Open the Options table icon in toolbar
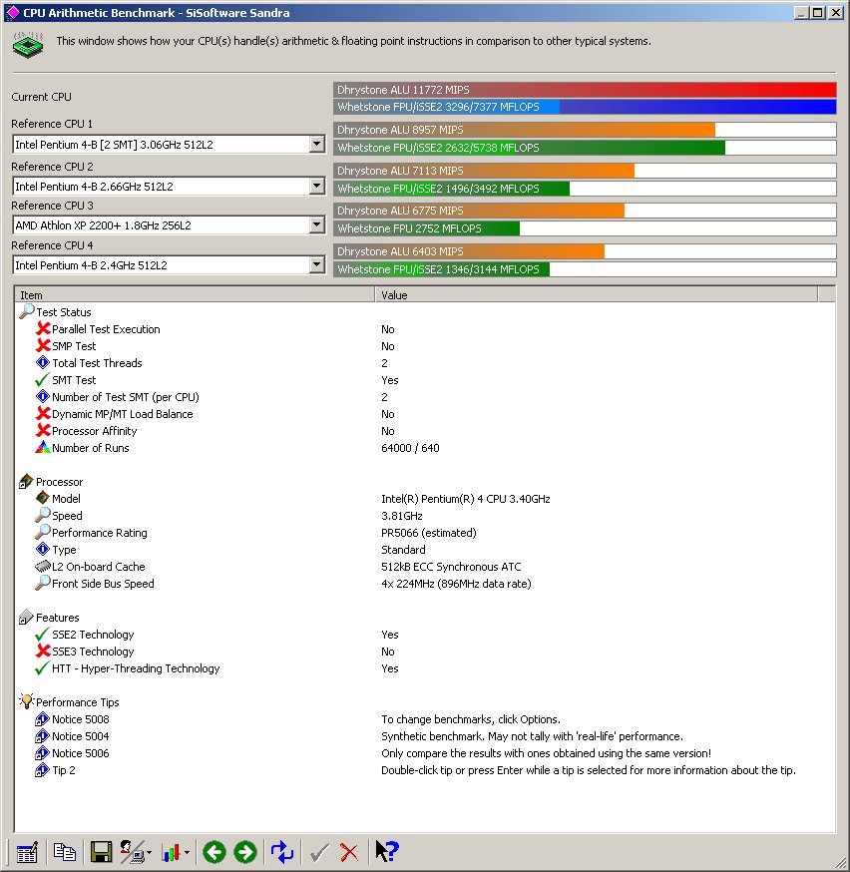The height and width of the screenshot is (872, 850). coord(27,852)
